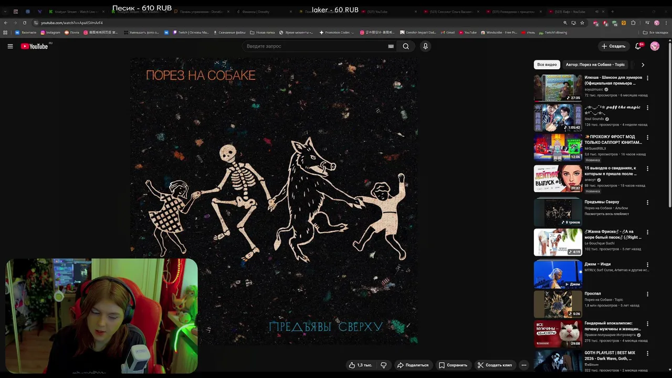Click Посмотреть весь плейлист link
The width and height of the screenshot is (672, 378).
coord(606,214)
